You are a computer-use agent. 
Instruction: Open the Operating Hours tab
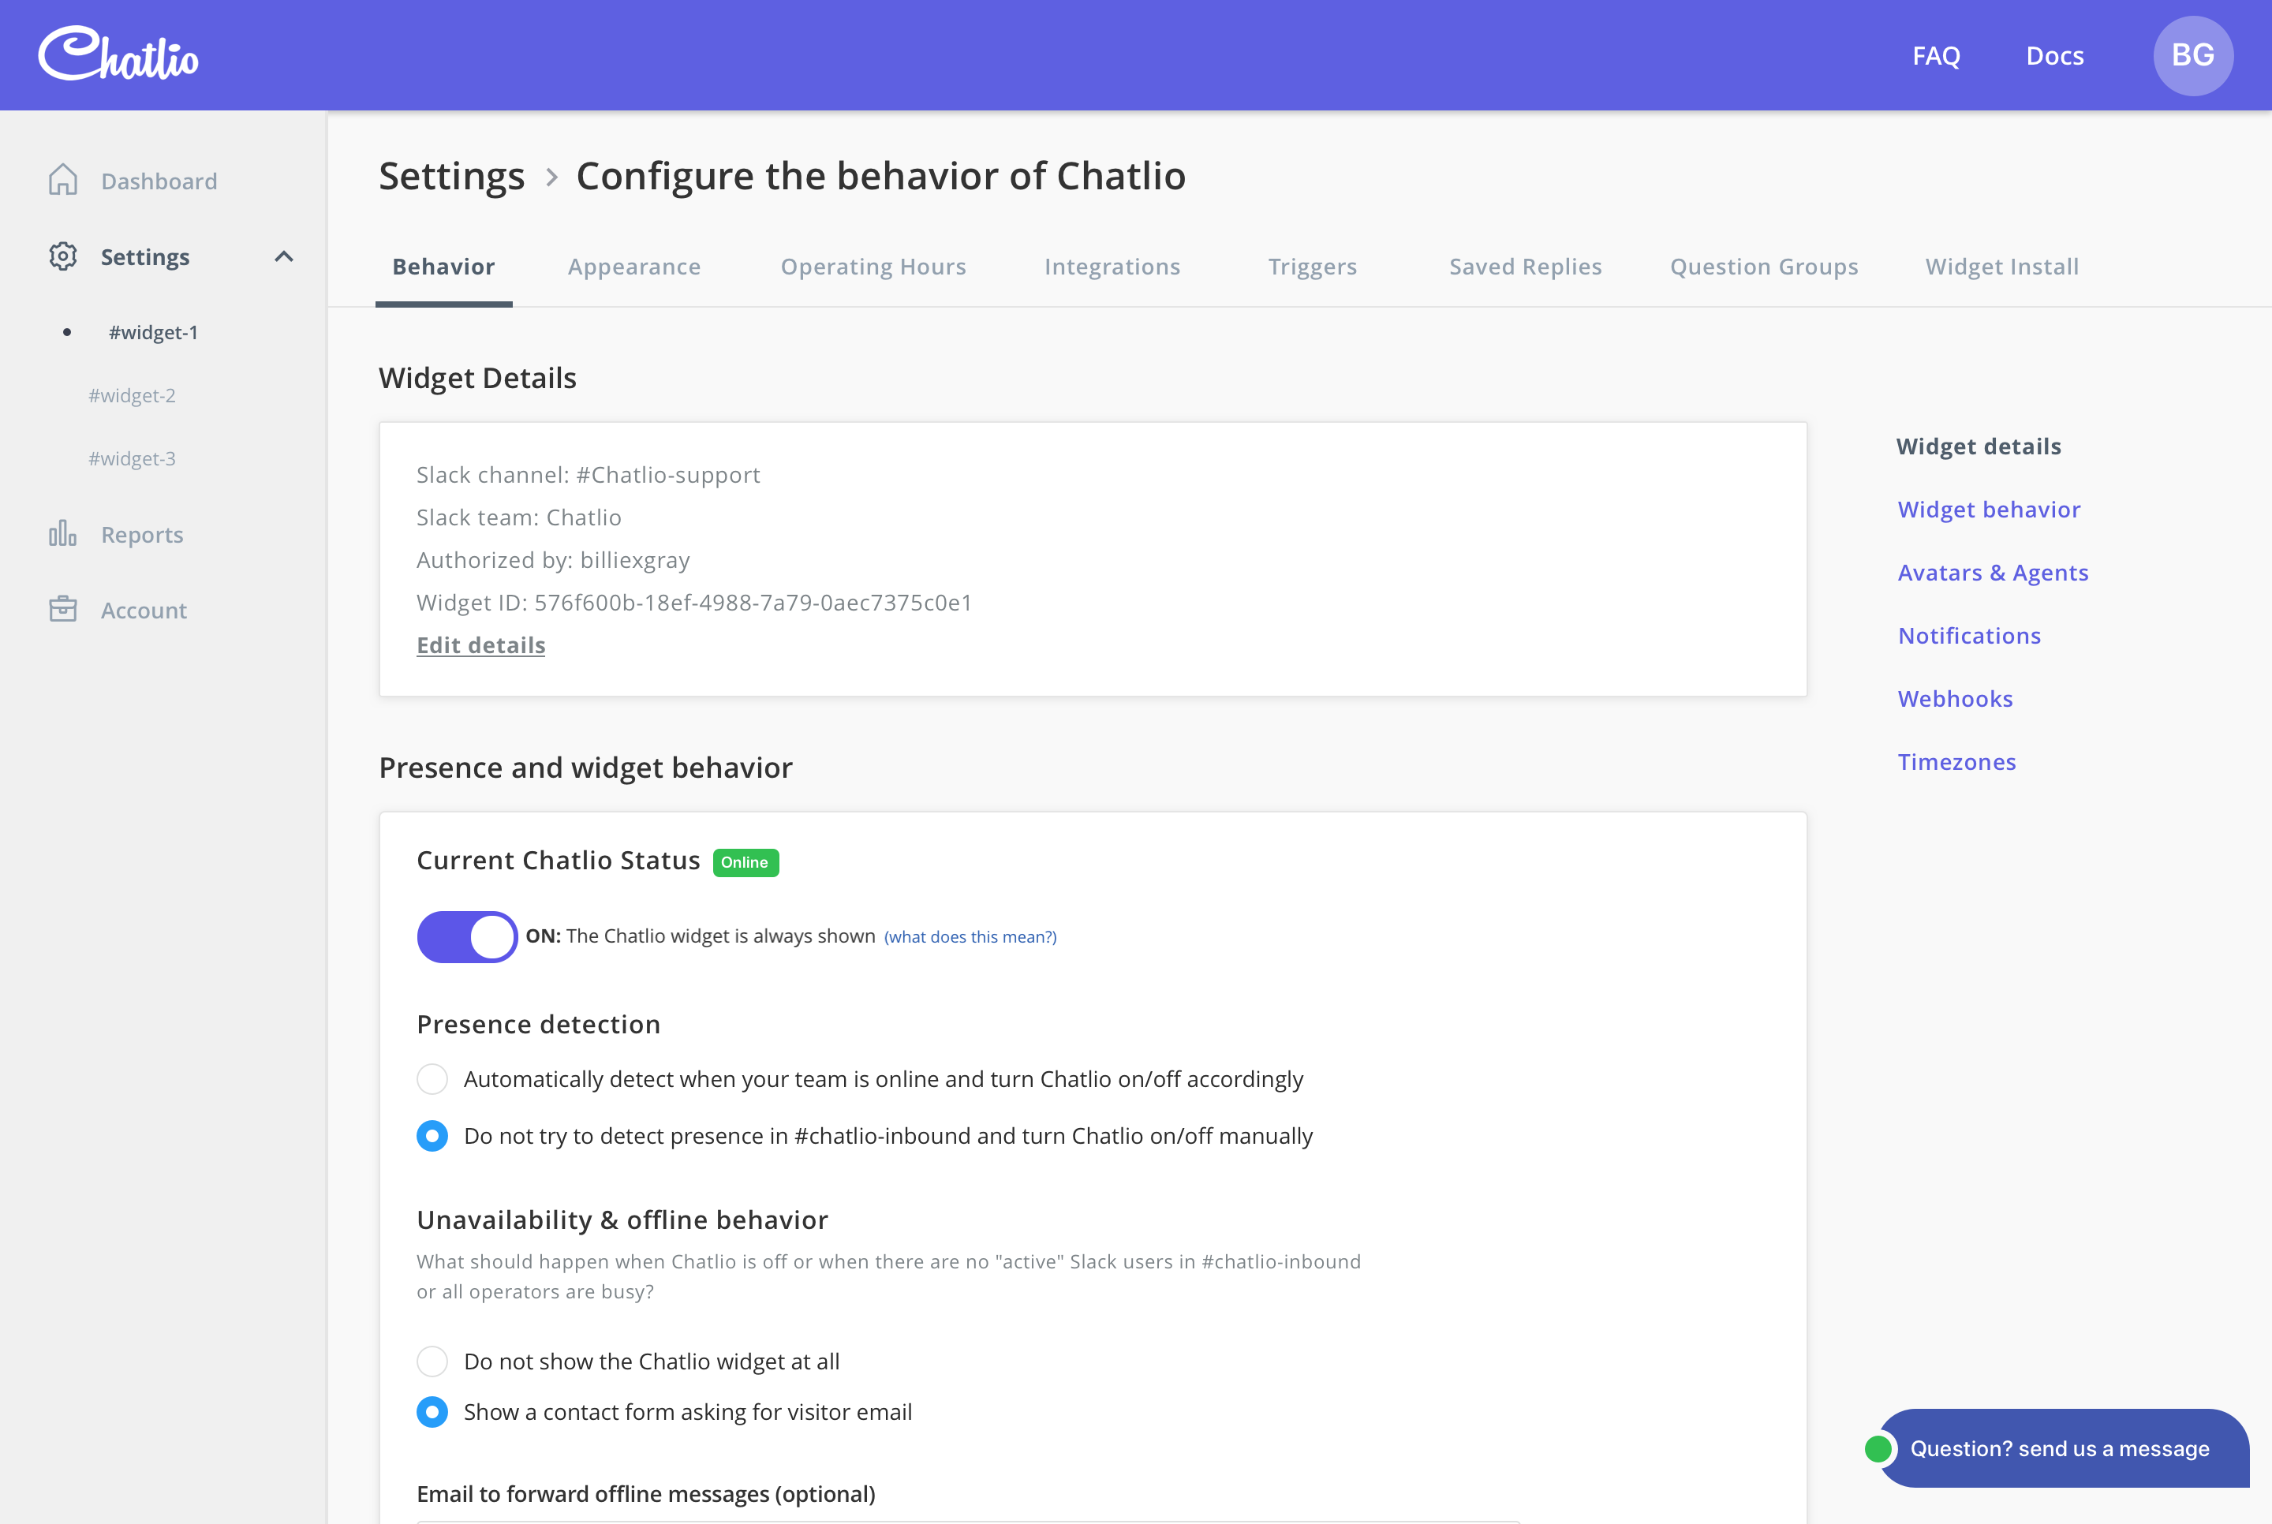click(x=873, y=267)
